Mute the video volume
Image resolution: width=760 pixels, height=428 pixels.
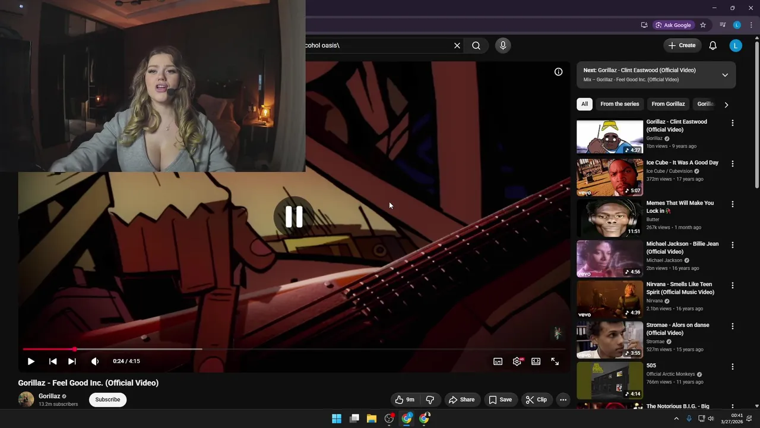pos(95,361)
